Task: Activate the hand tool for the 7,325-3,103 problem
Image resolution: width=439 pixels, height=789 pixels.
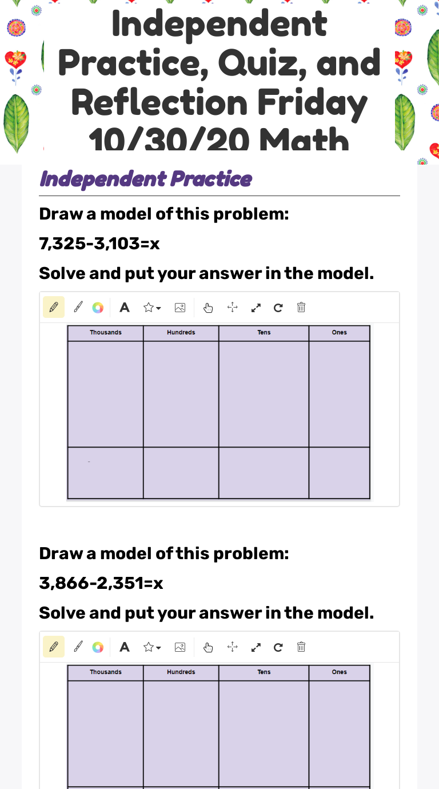Action: coord(208,308)
